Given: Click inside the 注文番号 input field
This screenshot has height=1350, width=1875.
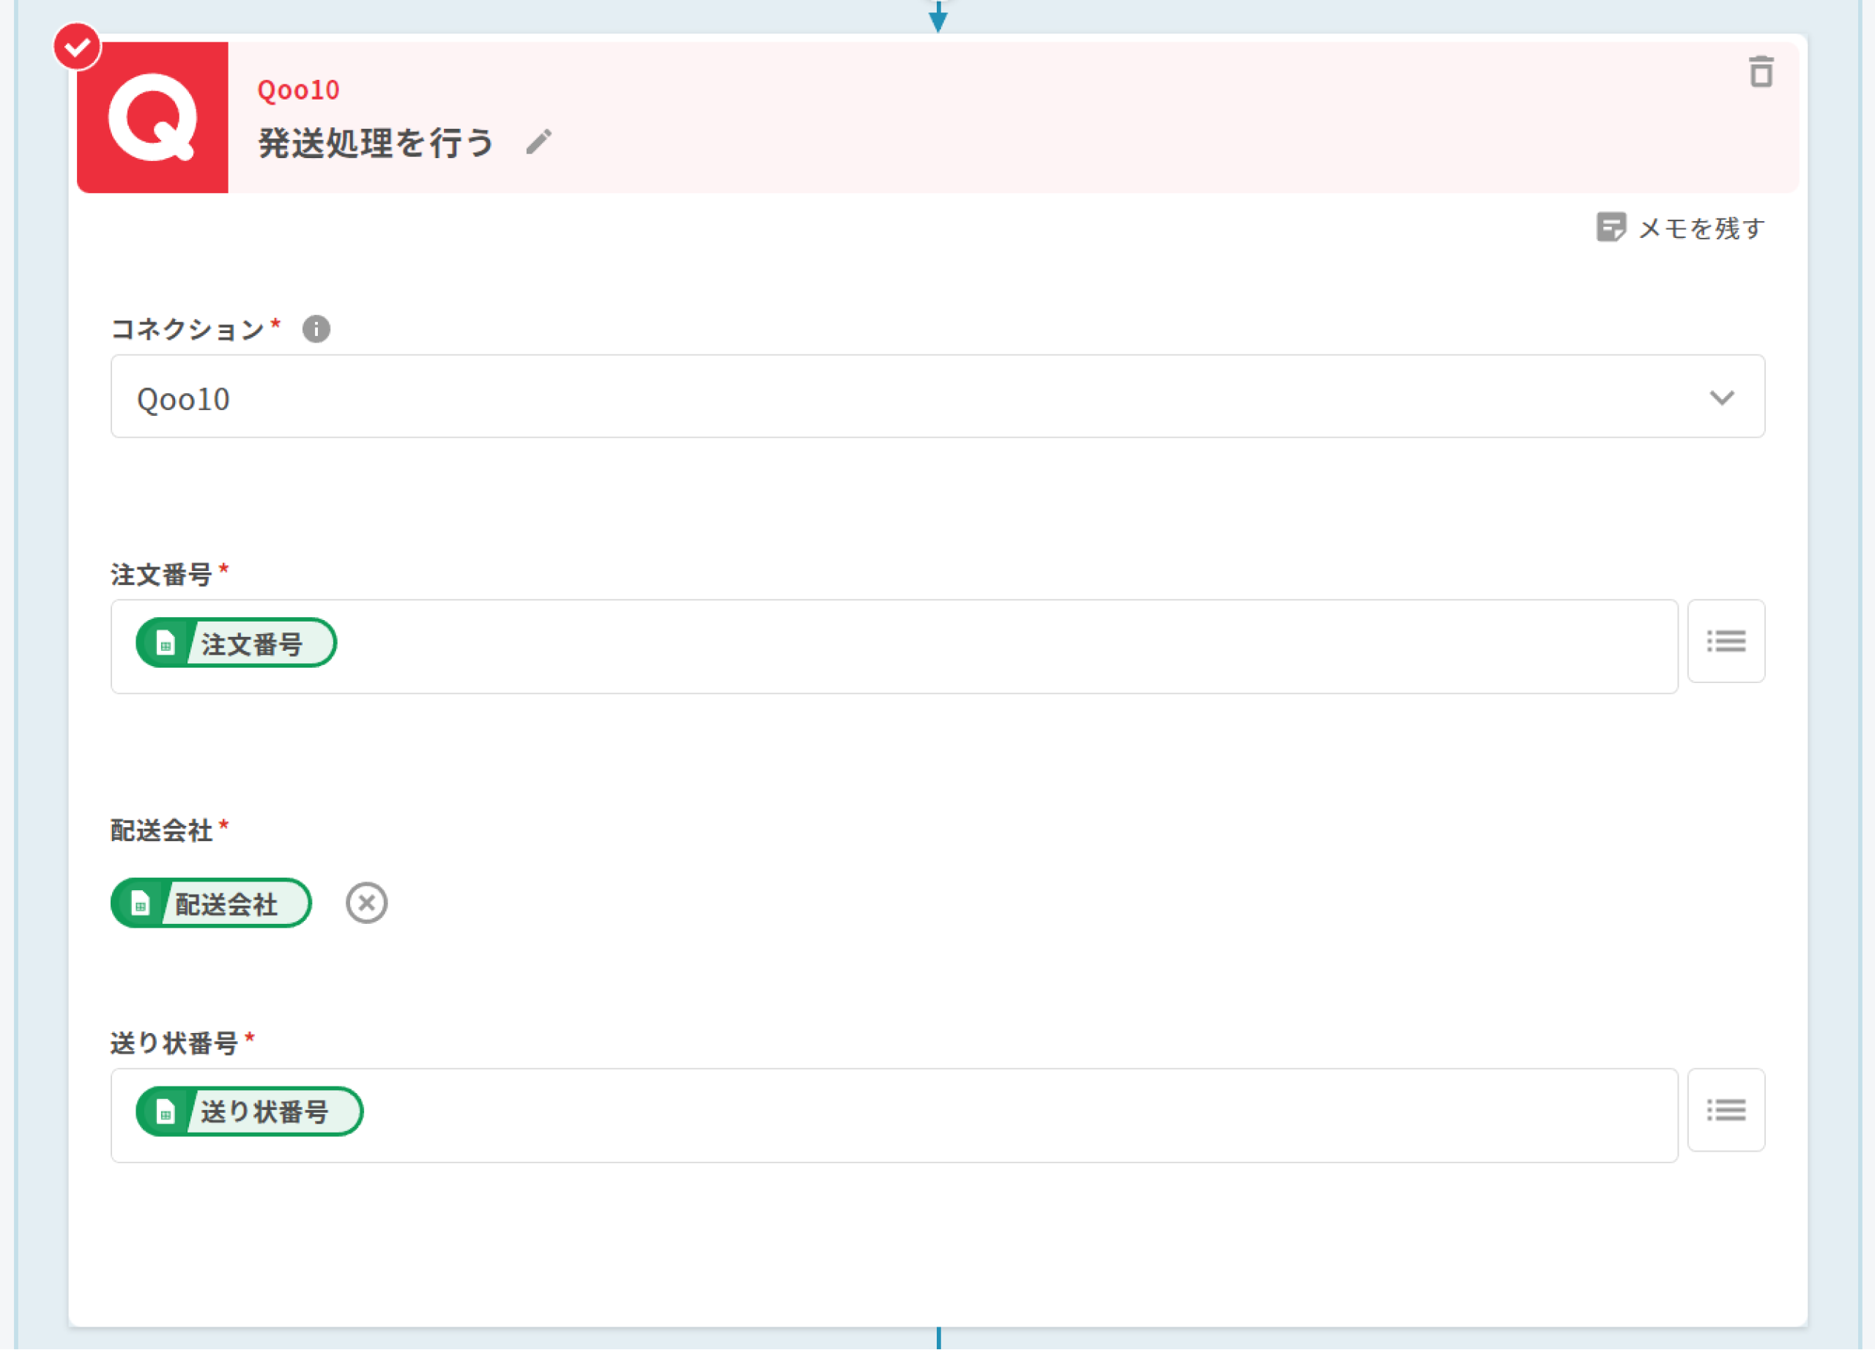Looking at the screenshot, I should pyautogui.click(x=992, y=646).
